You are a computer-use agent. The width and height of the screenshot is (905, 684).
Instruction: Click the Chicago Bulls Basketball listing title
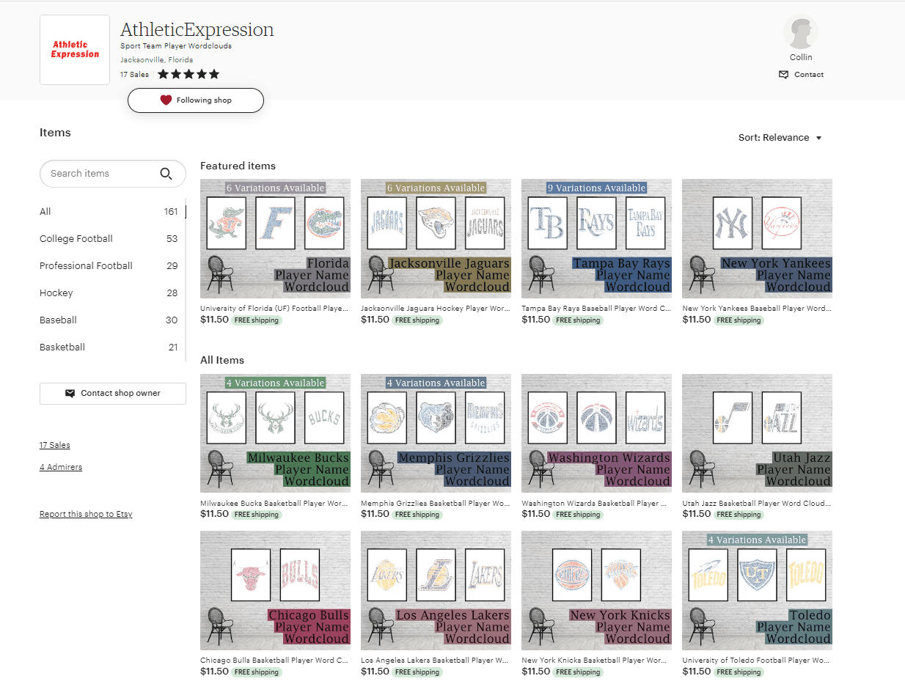point(275,661)
